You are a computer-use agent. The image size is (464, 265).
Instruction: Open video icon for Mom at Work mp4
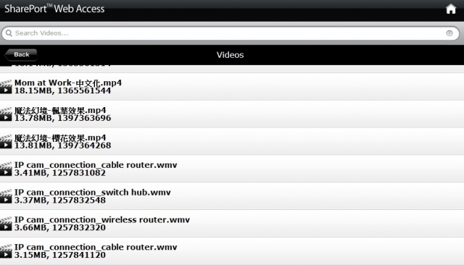tap(6, 87)
